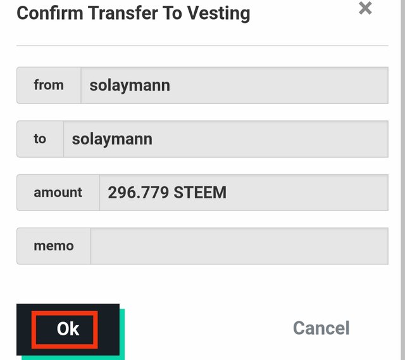Select the to recipient field
Screen dimensions: 405x360
225,139
